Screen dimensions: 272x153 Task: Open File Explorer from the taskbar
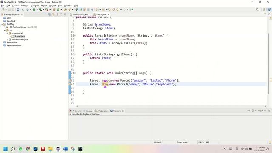click(x=51, y=149)
